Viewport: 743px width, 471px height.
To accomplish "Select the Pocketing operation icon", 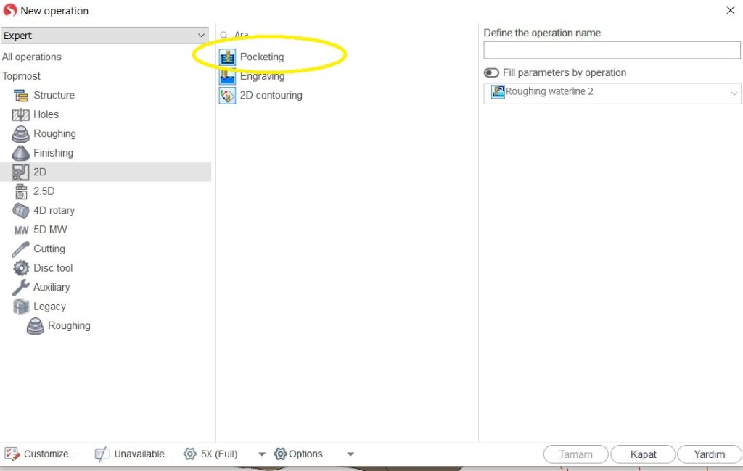I will [x=227, y=57].
